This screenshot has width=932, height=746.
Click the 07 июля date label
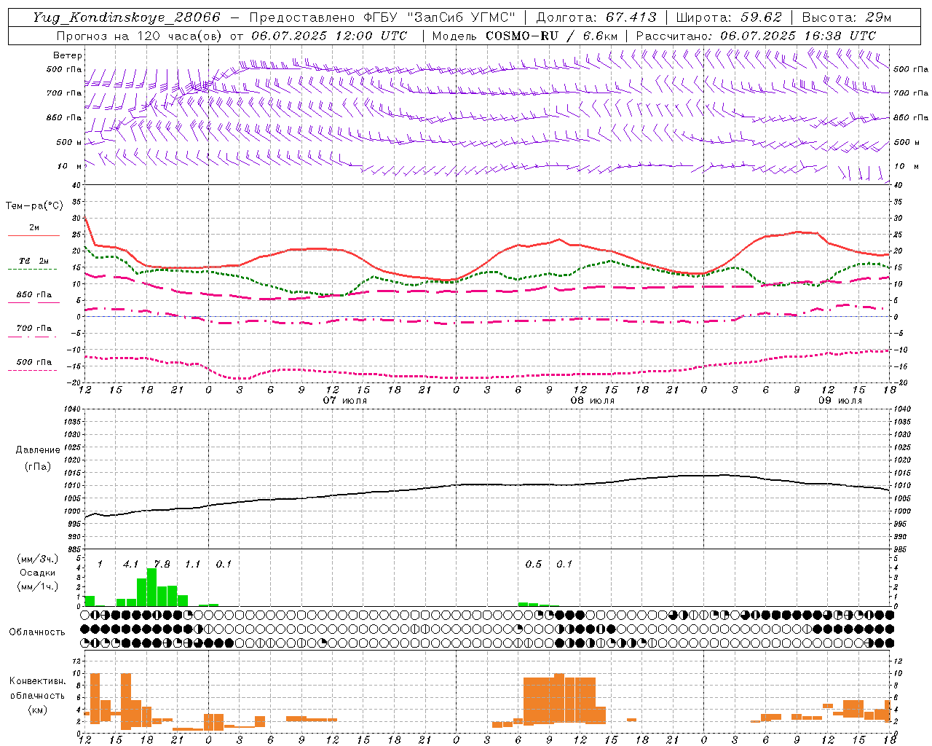coord(345,401)
